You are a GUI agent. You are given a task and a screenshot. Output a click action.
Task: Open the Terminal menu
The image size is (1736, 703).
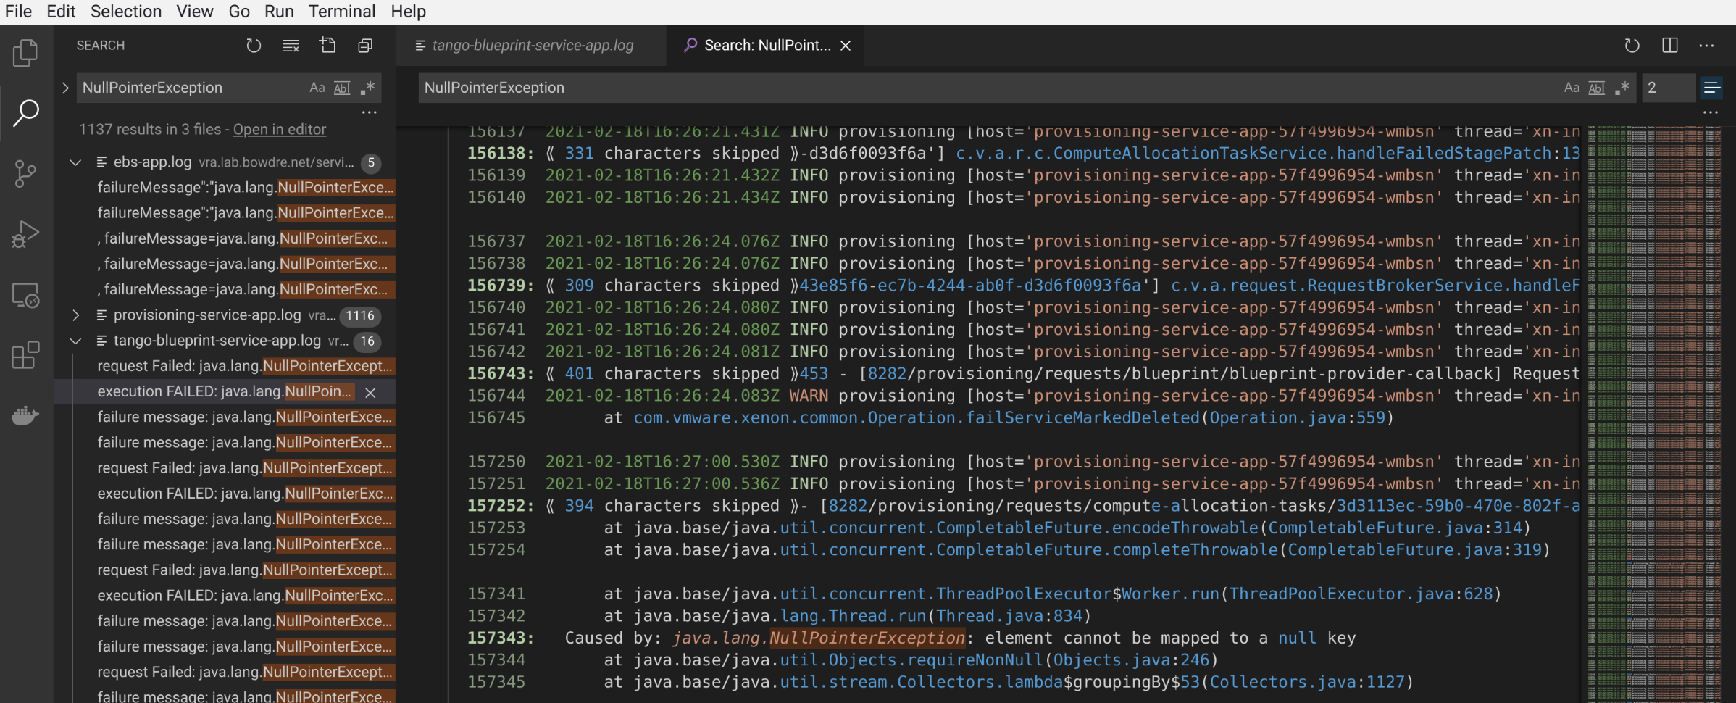342,12
